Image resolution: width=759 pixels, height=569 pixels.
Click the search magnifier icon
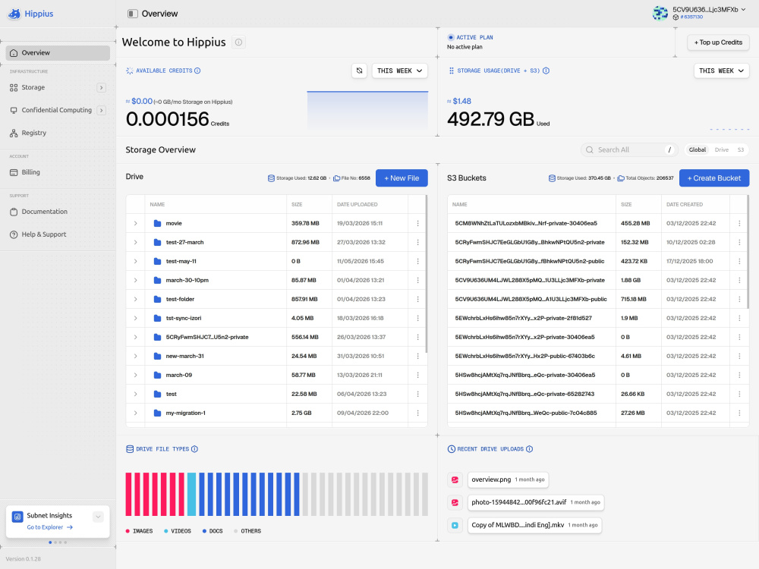tap(590, 150)
